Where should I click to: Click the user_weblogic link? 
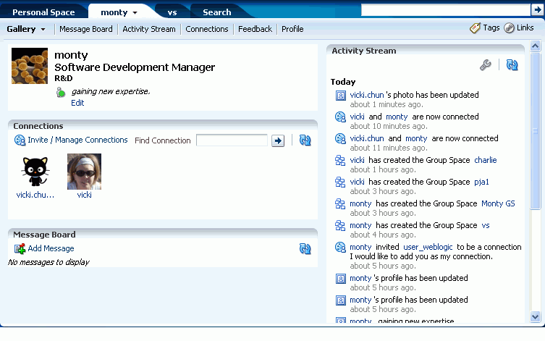(428, 247)
